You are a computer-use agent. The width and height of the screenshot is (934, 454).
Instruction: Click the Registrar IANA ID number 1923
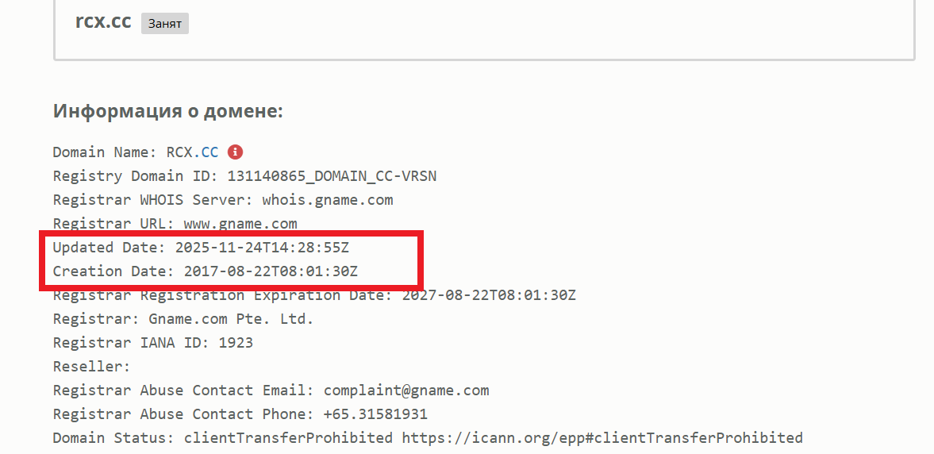[236, 343]
